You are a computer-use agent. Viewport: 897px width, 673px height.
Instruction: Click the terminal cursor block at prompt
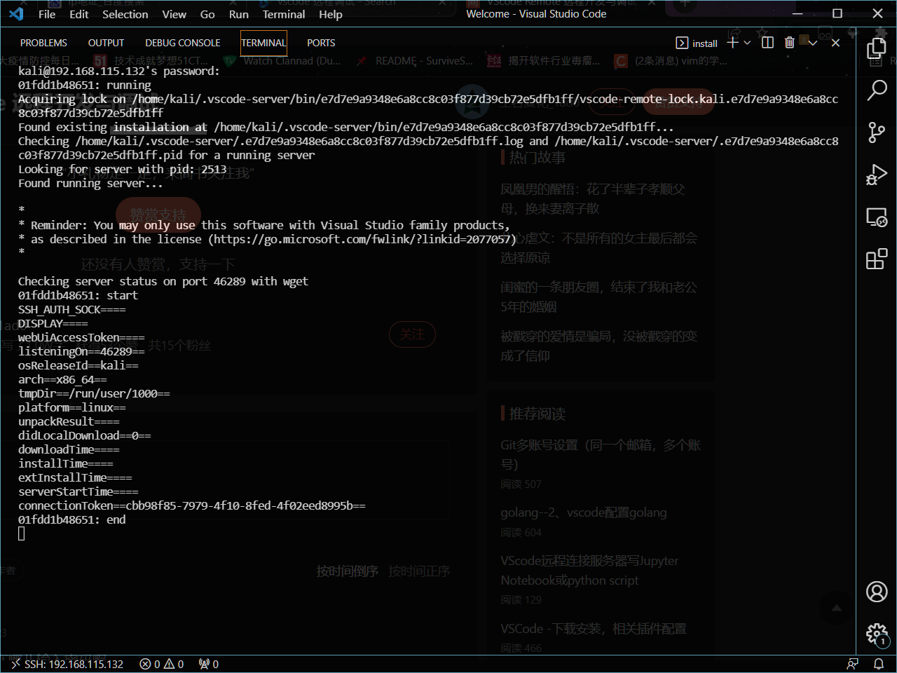(22, 533)
